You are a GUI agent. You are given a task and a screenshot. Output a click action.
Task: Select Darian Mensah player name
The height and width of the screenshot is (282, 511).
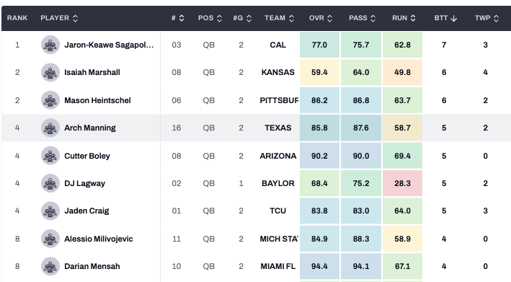pos(92,266)
